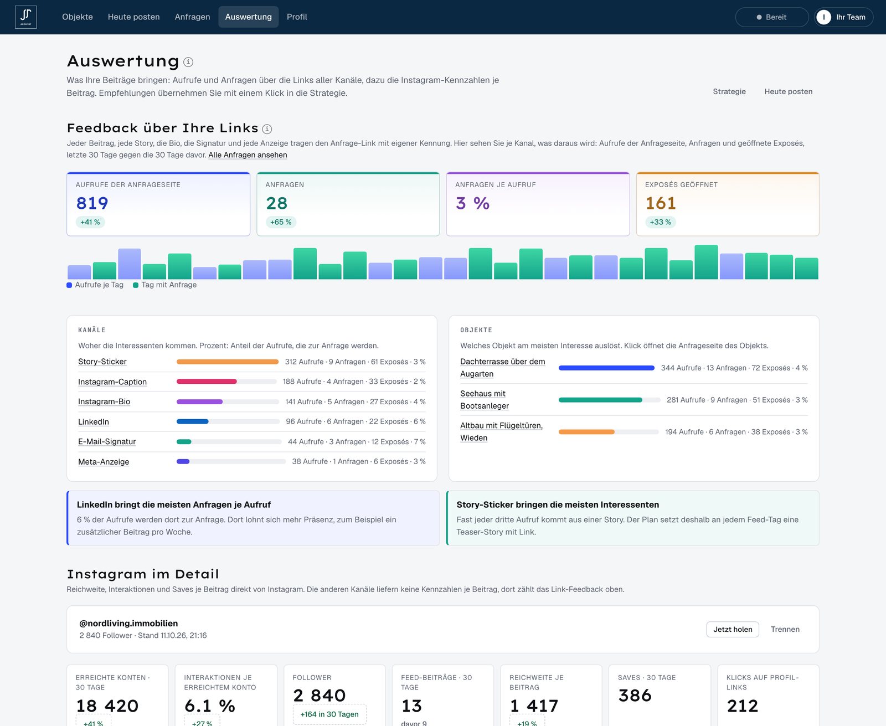The image size is (886, 726).
Task: Open Seehaus mit Bootsanleger object link
Action: point(485,400)
